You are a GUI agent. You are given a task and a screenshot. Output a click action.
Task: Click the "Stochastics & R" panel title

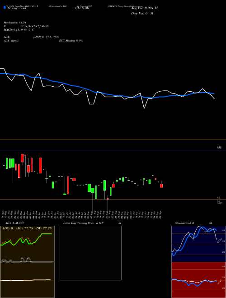click(x=184, y=223)
